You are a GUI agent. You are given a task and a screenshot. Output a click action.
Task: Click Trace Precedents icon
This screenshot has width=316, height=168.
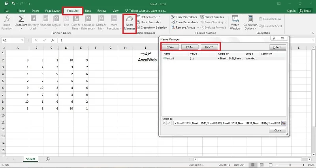(173, 17)
